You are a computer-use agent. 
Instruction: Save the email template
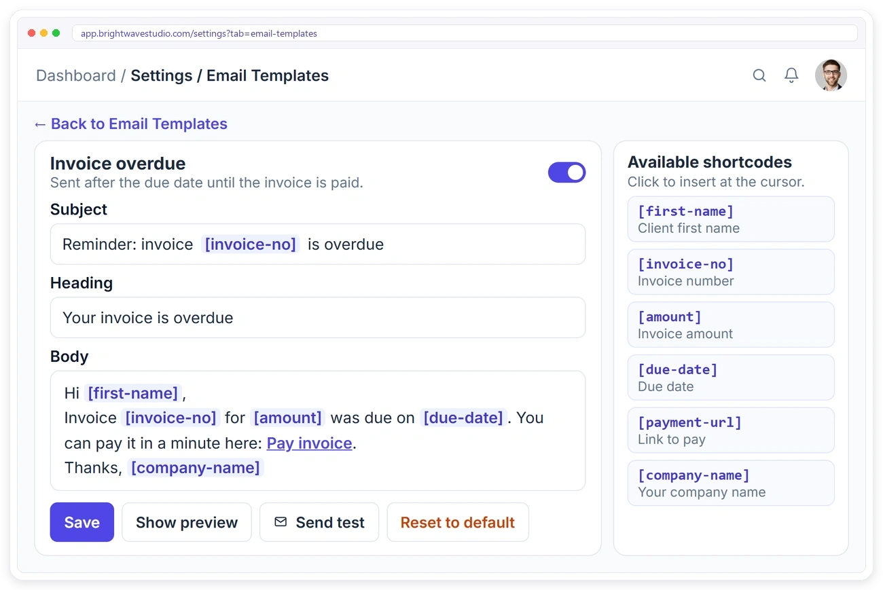click(x=82, y=522)
